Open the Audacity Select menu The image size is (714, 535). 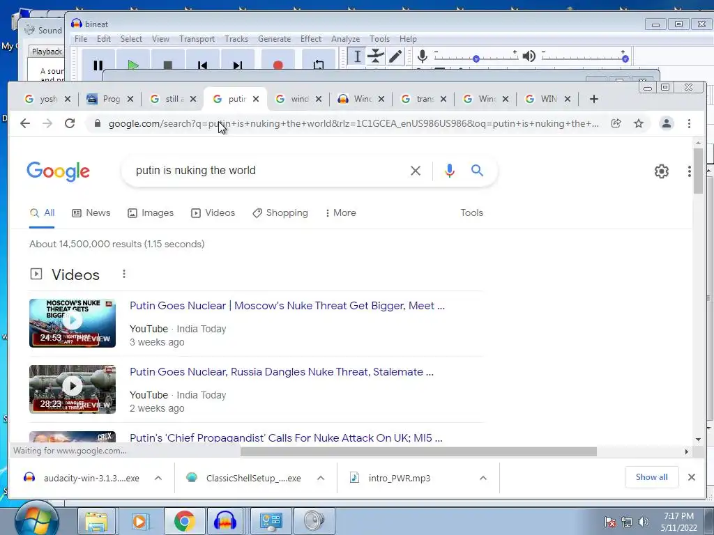[x=131, y=39]
